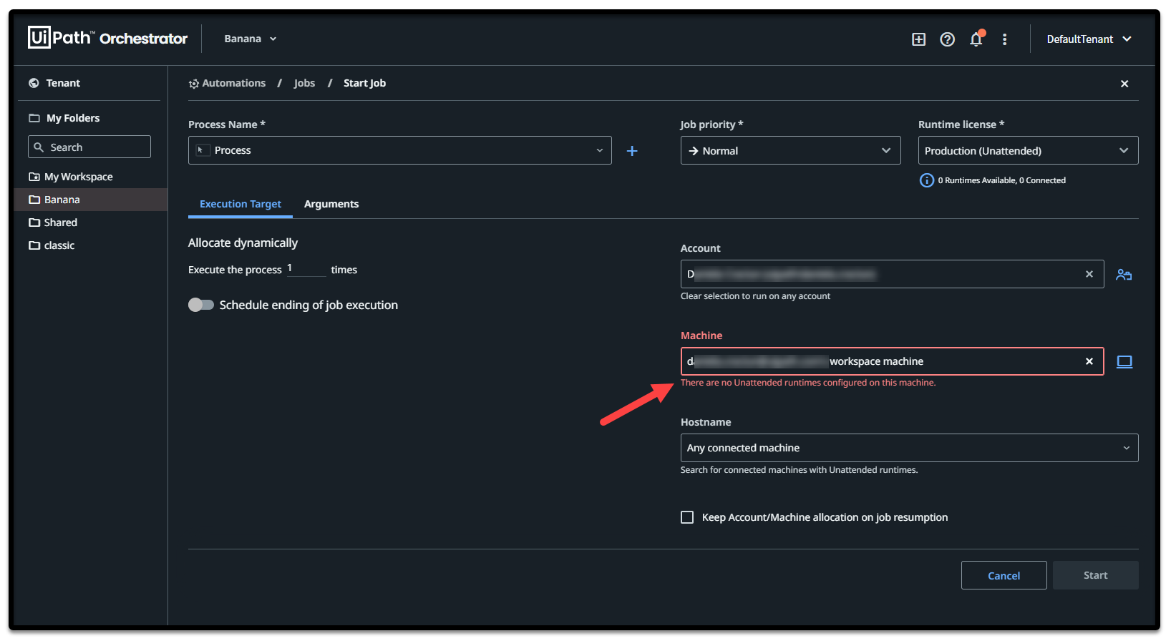This screenshot has width=1171, height=641.
Task: Open the Shared folder
Action: pyautogui.click(x=60, y=222)
